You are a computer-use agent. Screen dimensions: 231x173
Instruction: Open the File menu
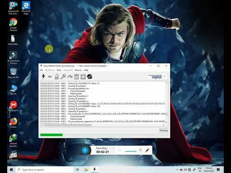(x=41, y=70)
